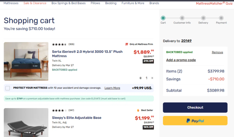Open the Brands menu
Screen dimensions: 234x137
[x=154, y=3]
